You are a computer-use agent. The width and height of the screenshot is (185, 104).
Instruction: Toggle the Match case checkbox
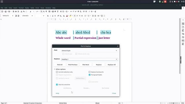click(x=63, y=54)
